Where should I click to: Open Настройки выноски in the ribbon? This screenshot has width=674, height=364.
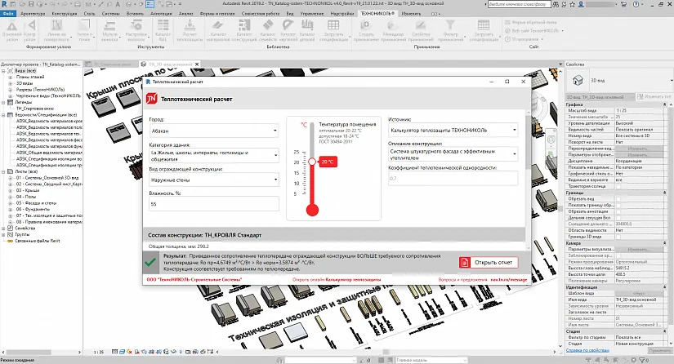136,30
